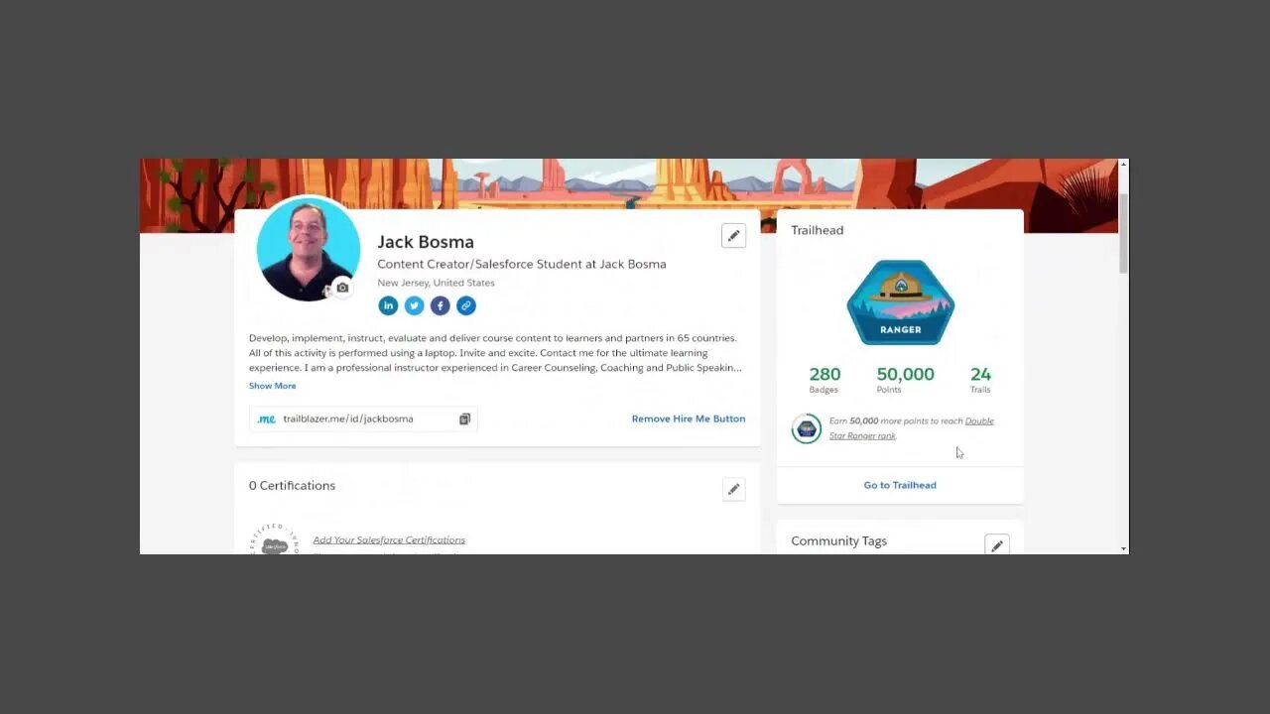The image size is (1270, 714).
Task: Click the vertical scrollbar thumb
Action: coord(1123,233)
